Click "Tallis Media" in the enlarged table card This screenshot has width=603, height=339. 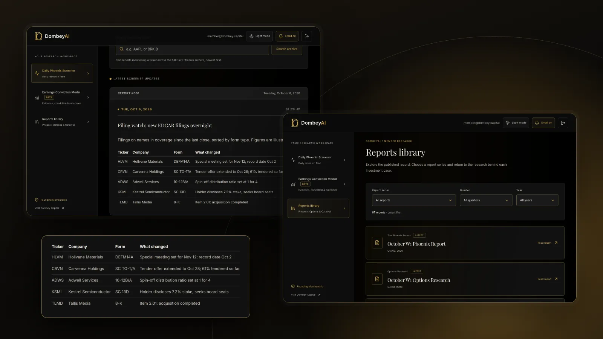coord(80,303)
